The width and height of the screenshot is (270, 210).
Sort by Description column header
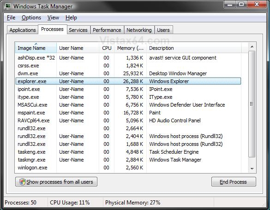click(x=194, y=48)
